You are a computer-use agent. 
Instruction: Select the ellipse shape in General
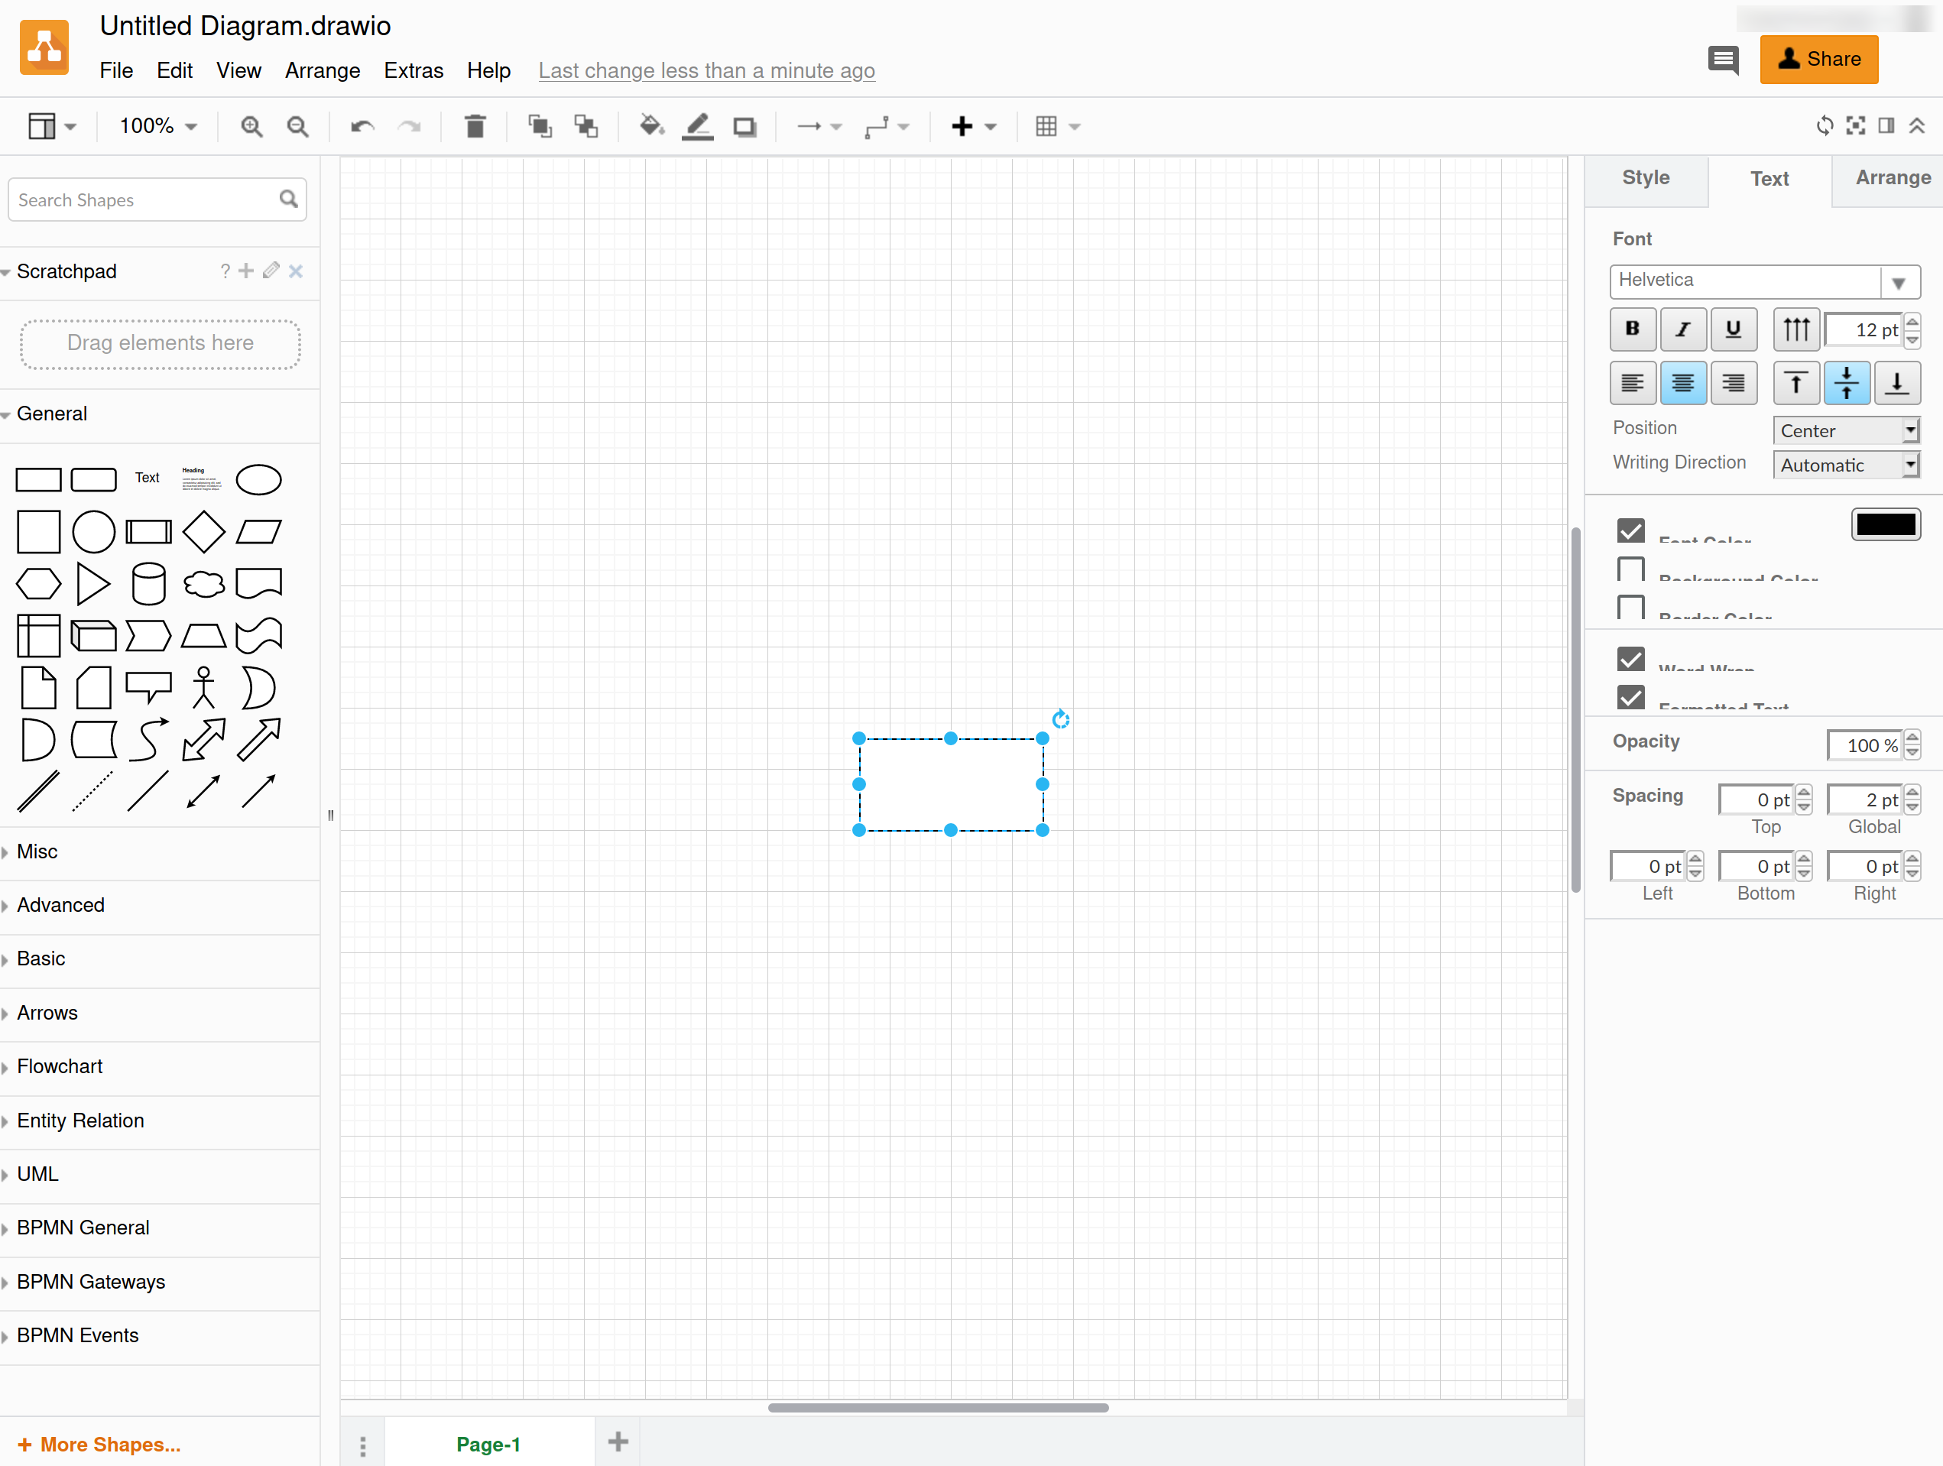(258, 479)
